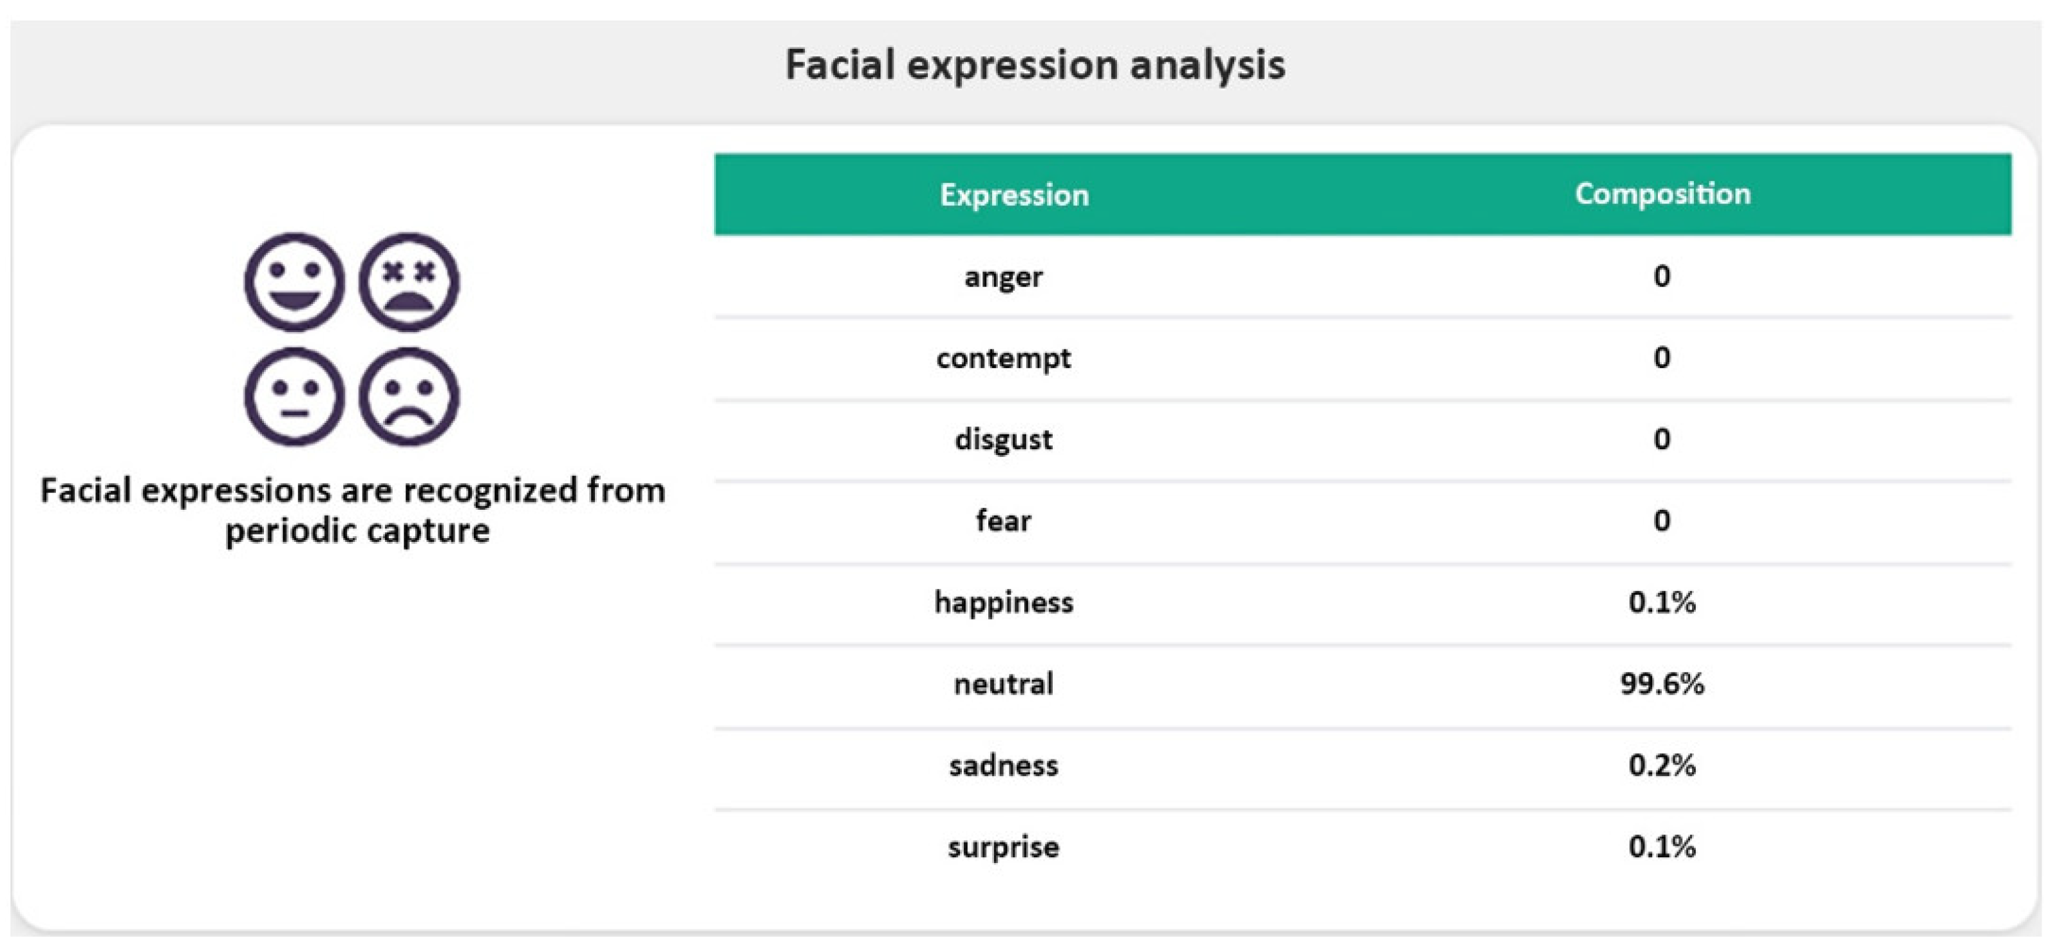Click the neutral straight-mouth face icon
The image size is (2059, 950).
pos(294,396)
